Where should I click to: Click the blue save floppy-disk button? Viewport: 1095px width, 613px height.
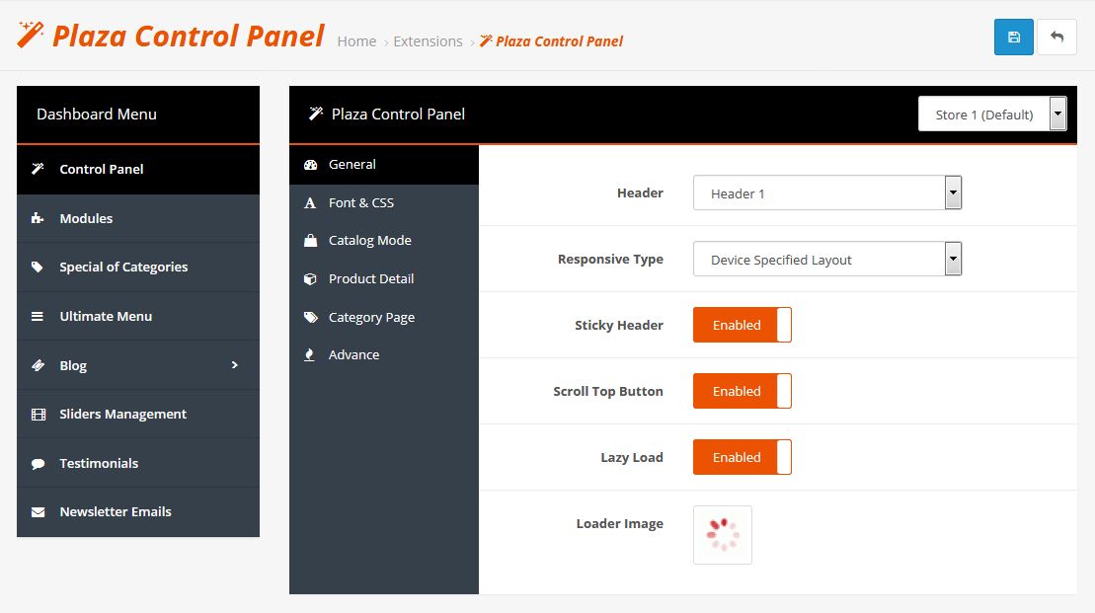coord(1013,37)
